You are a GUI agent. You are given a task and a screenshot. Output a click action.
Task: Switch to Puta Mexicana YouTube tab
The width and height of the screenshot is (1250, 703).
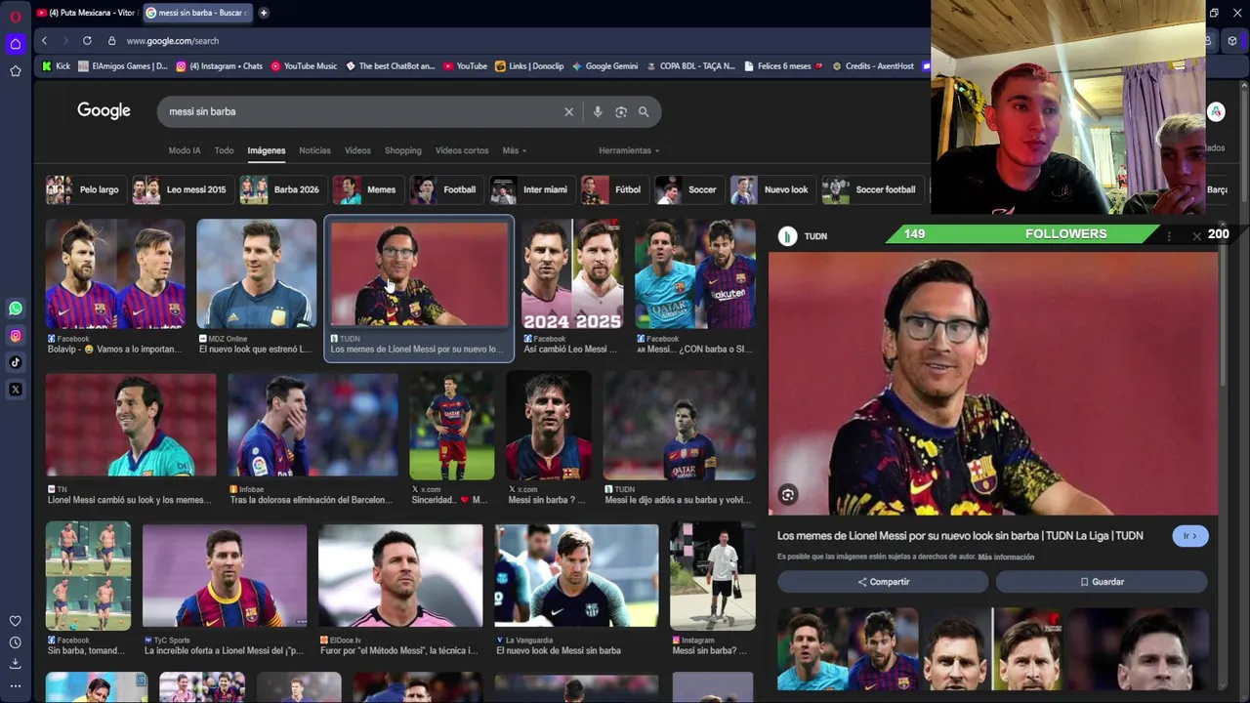86,13
